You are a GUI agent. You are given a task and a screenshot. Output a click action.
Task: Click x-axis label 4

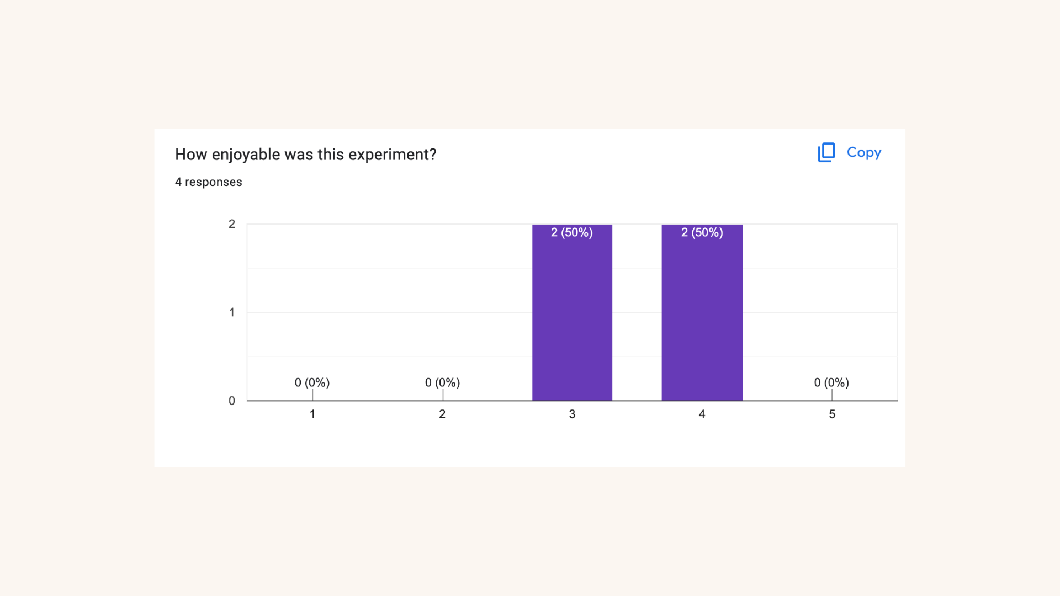click(x=702, y=414)
